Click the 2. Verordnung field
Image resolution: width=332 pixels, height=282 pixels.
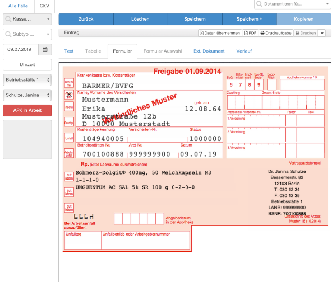point(256,134)
